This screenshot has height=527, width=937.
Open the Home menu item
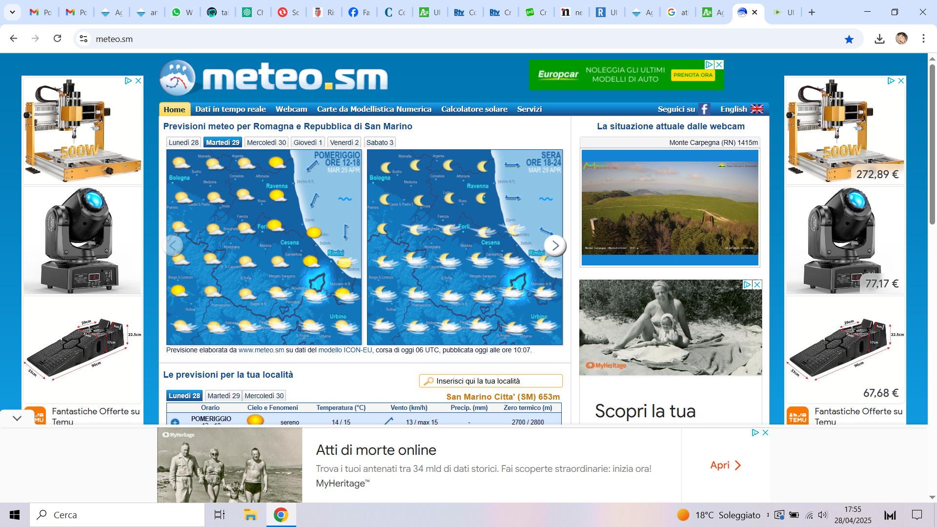tap(174, 109)
